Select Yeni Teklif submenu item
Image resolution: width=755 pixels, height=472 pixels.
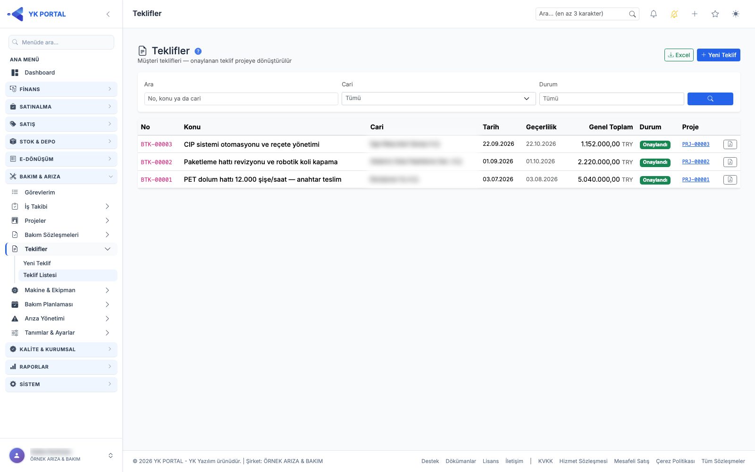(x=37, y=263)
